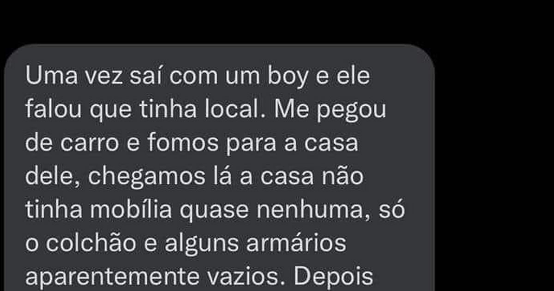
Task: Click the dark gray message bubble
Action: point(219,168)
